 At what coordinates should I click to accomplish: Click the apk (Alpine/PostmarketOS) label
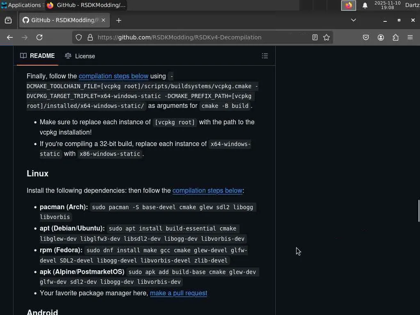[x=82, y=272]
